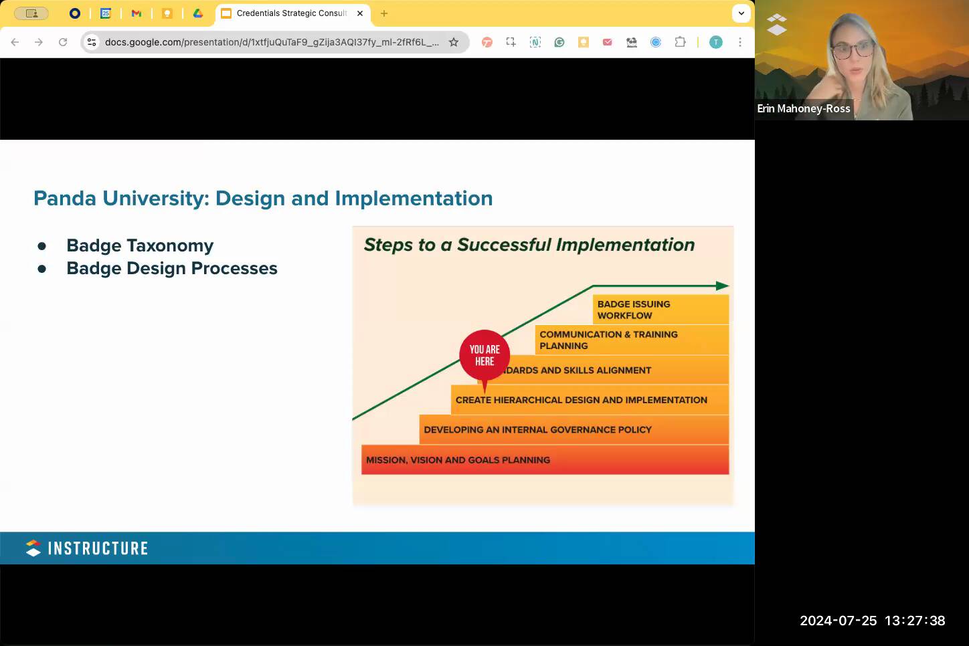Go back to the previous page
The width and height of the screenshot is (969, 646).
pyautogui.click(x=15, y=42)
